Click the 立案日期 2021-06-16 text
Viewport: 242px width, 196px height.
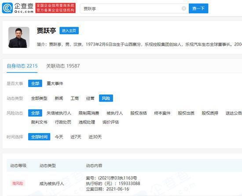click(107, 189)
